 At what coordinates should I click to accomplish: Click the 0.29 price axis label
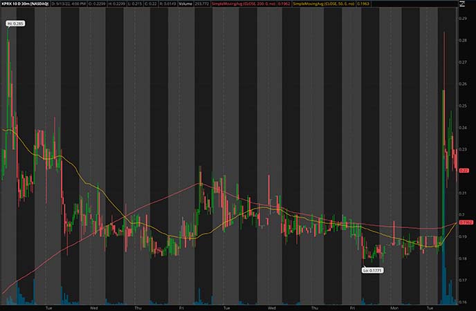[x=462, y=19]
